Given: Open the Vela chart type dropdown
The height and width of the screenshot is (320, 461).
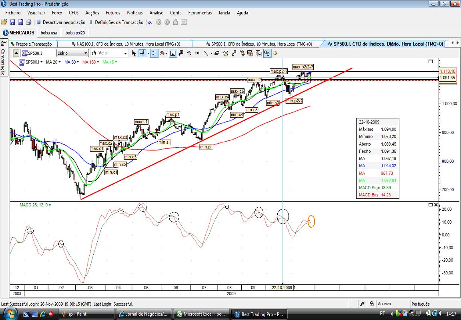Looking at the screenshot, I should 109,53.
